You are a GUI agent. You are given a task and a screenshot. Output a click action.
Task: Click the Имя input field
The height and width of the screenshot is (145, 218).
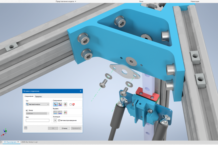coord(38,120)
